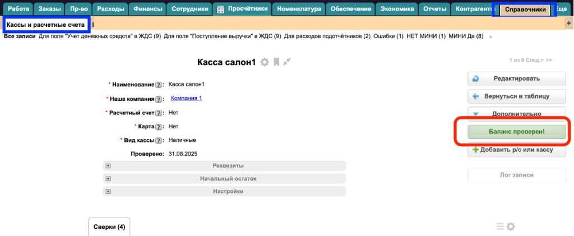This screenshot has width=574, height=236.
Task: Follow the Компания 1 link
Action: tap(186, 98)
